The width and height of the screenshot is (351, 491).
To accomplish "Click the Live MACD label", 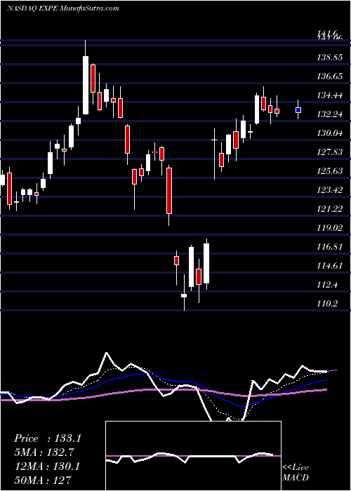I will click(x=296, y=472).
